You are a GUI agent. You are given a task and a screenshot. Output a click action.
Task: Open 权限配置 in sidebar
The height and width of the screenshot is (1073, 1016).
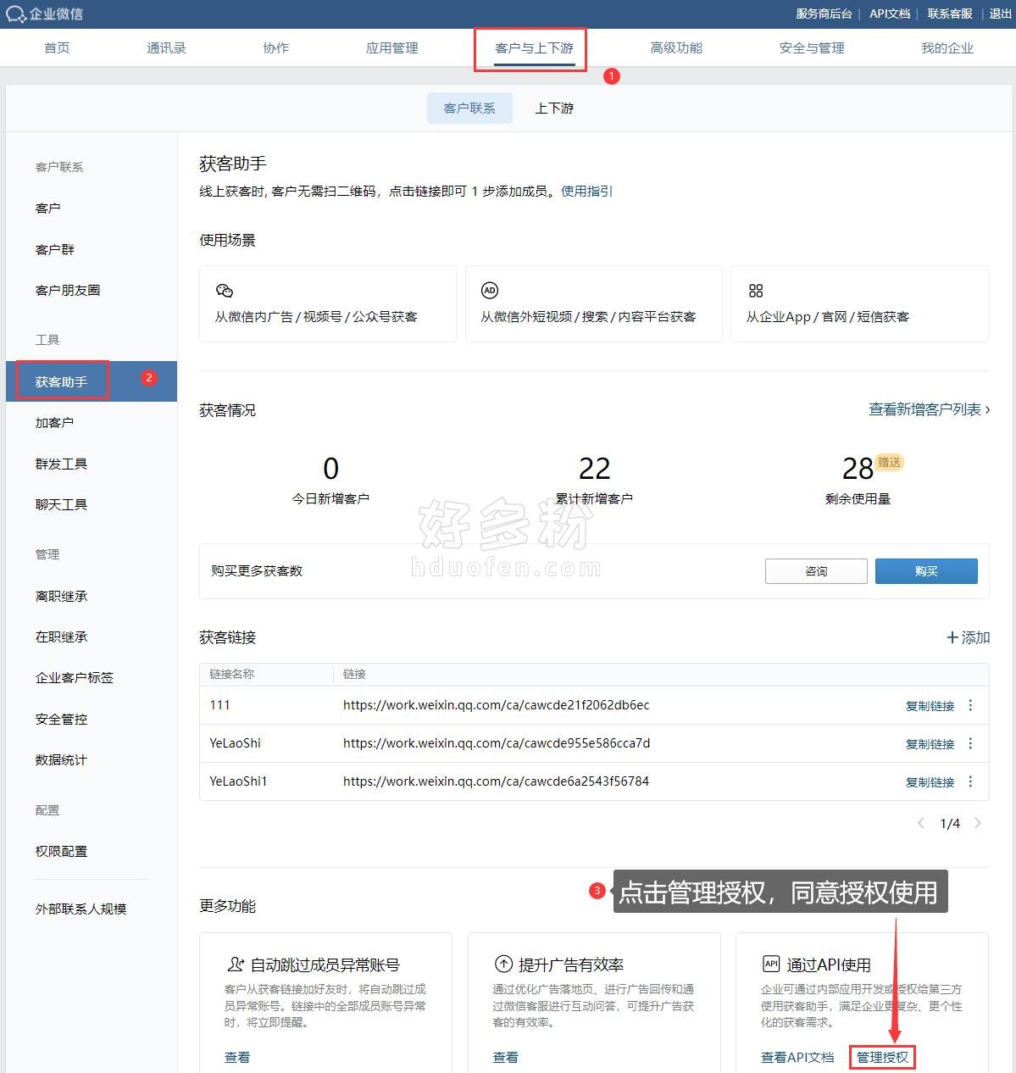click(61, 852)
